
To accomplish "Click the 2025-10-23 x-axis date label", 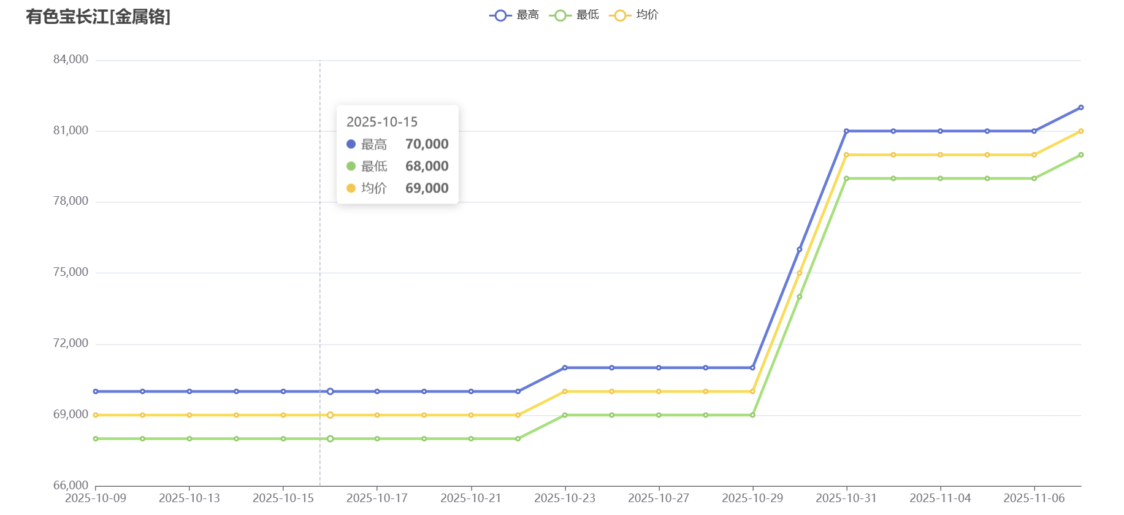I will [565, 498].
